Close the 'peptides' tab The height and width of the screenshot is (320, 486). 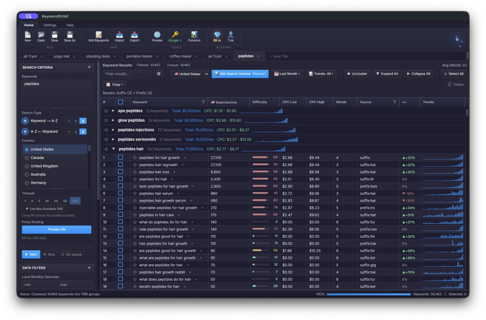pos(258,56)
